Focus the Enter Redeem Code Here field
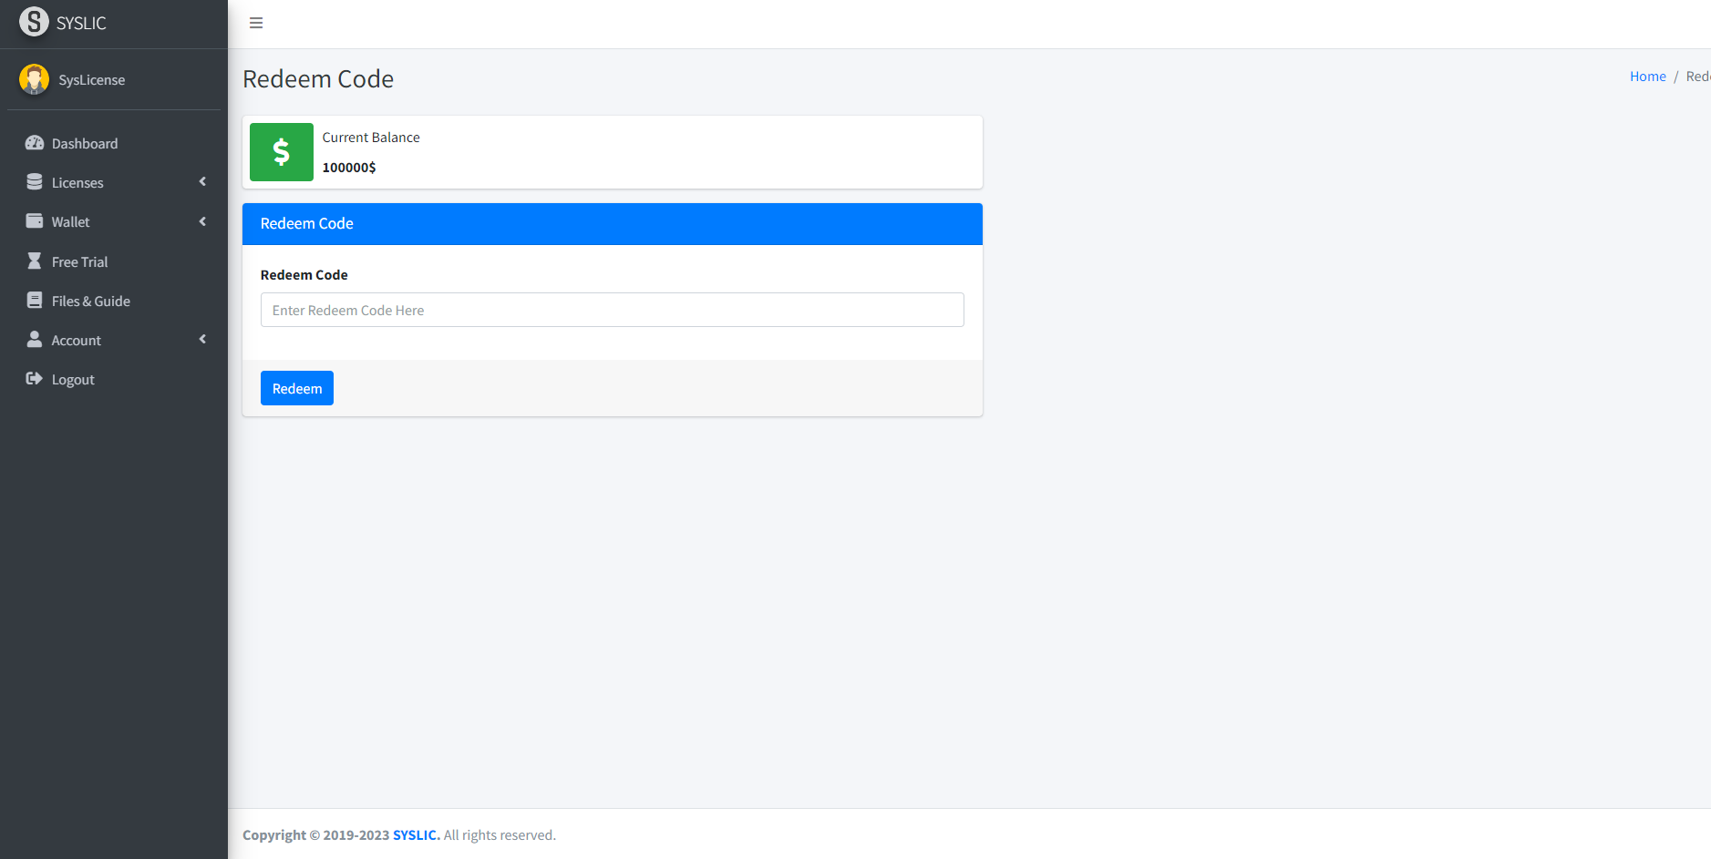 (612, 310)
